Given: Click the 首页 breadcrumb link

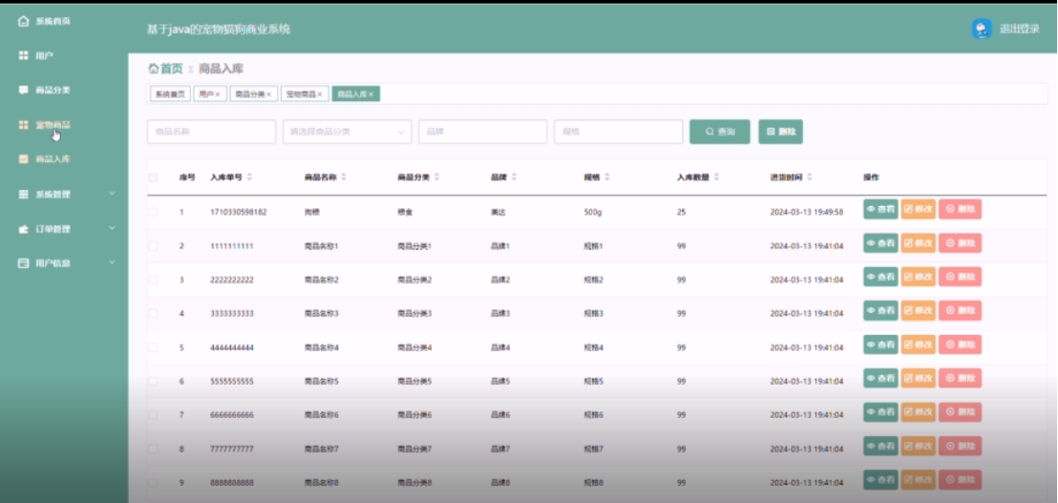Looking at the screenshot, I should (x=171, y=69).
